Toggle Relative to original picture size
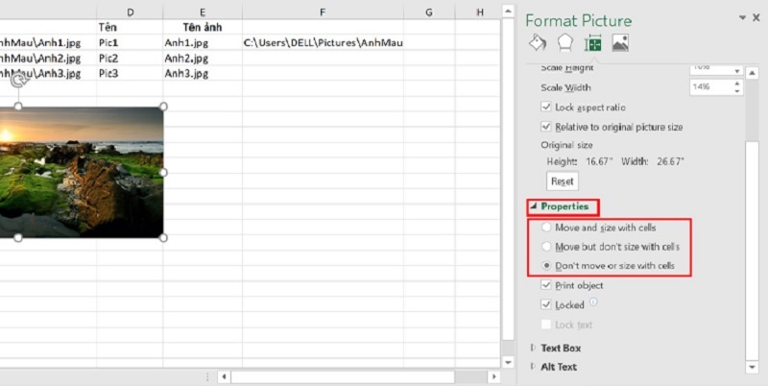This screenshot has height=386, width=768. [x=546, y=127]
